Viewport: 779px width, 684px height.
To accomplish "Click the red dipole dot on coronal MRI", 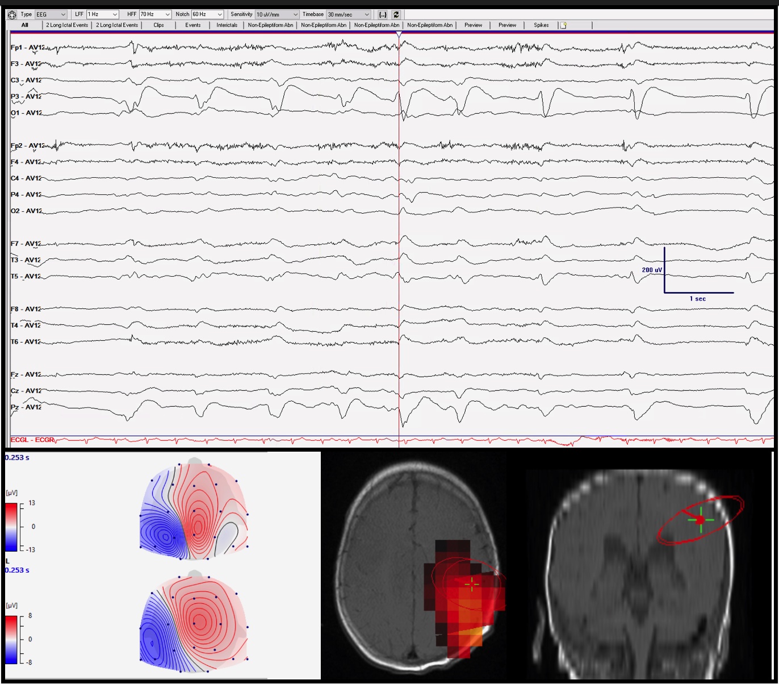I will [700, 520].
